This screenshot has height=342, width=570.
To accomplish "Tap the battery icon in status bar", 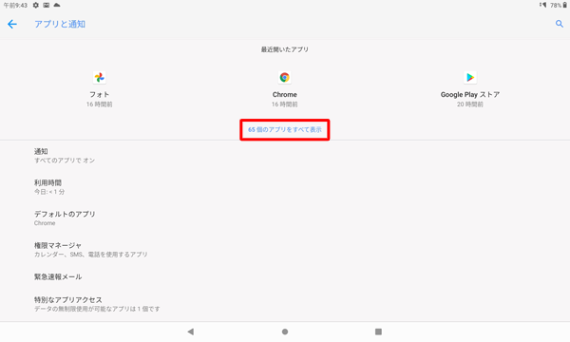I will [x=565, y=5].
